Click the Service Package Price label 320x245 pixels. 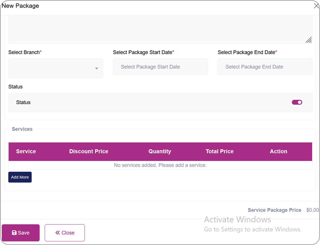pyautogui.click(x=274, y=210)
